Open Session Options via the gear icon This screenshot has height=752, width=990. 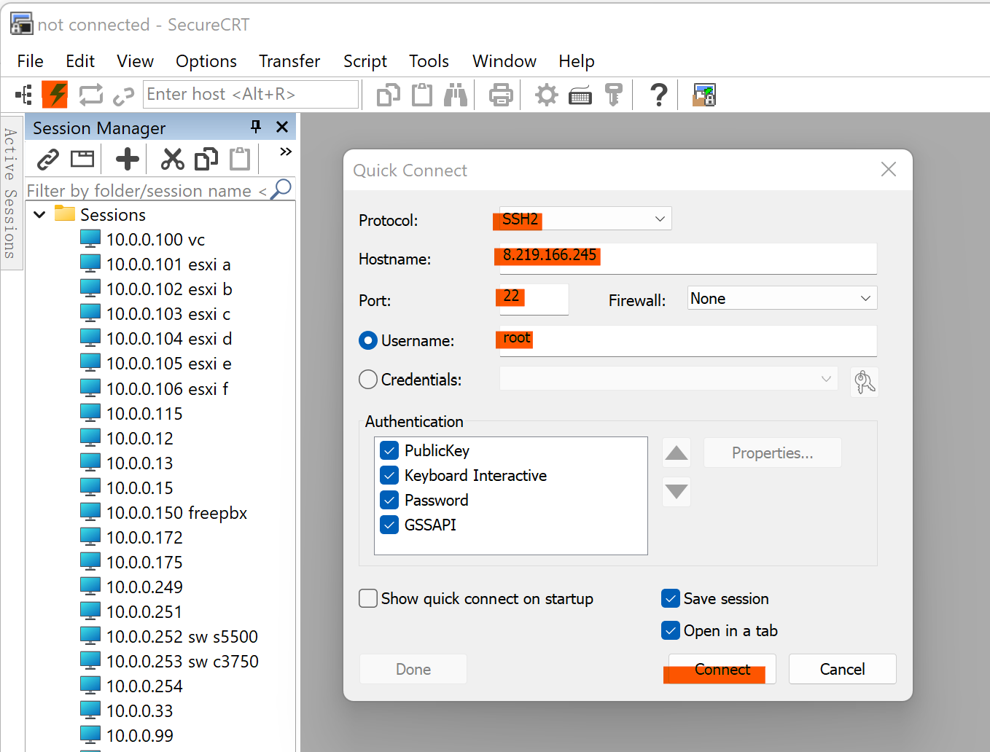[545, 94]
